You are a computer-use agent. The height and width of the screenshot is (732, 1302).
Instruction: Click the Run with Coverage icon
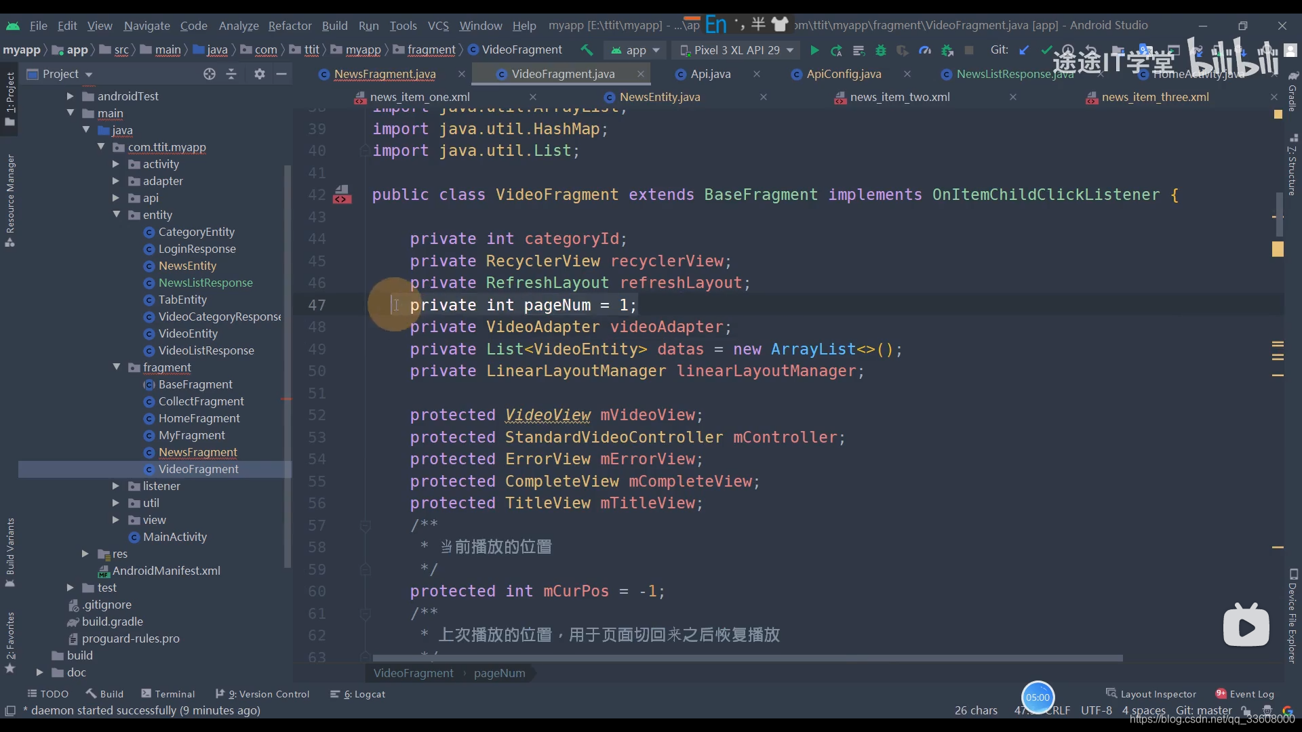coord(903,50)
